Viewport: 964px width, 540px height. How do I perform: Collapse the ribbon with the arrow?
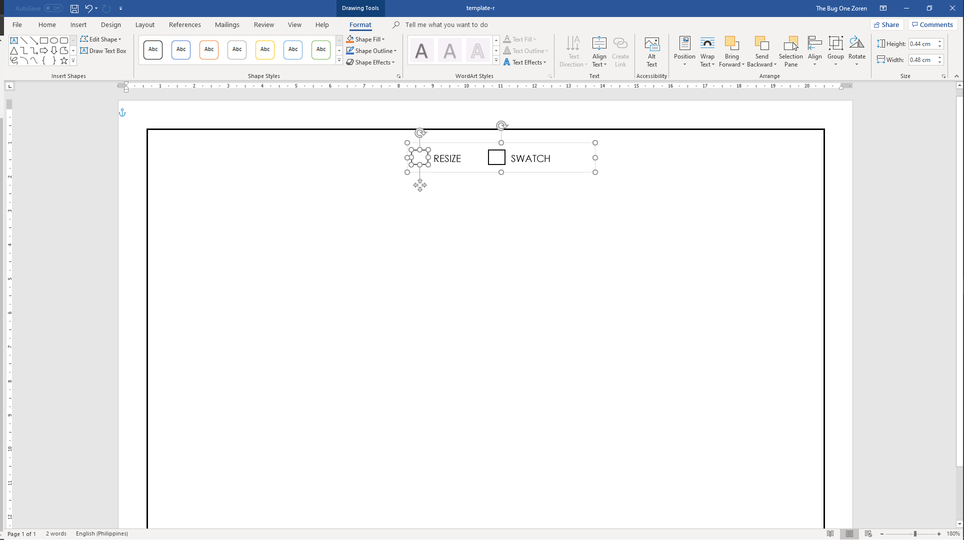(x=956, y=76)
